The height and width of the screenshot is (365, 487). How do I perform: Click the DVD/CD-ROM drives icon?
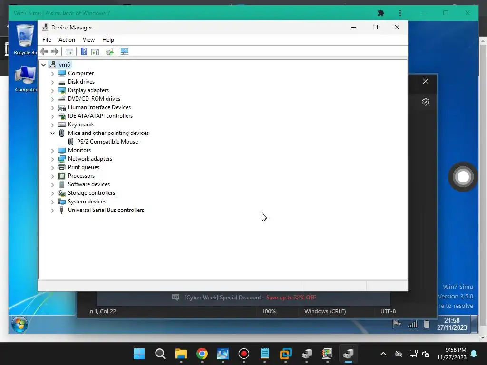coord(62,99)
